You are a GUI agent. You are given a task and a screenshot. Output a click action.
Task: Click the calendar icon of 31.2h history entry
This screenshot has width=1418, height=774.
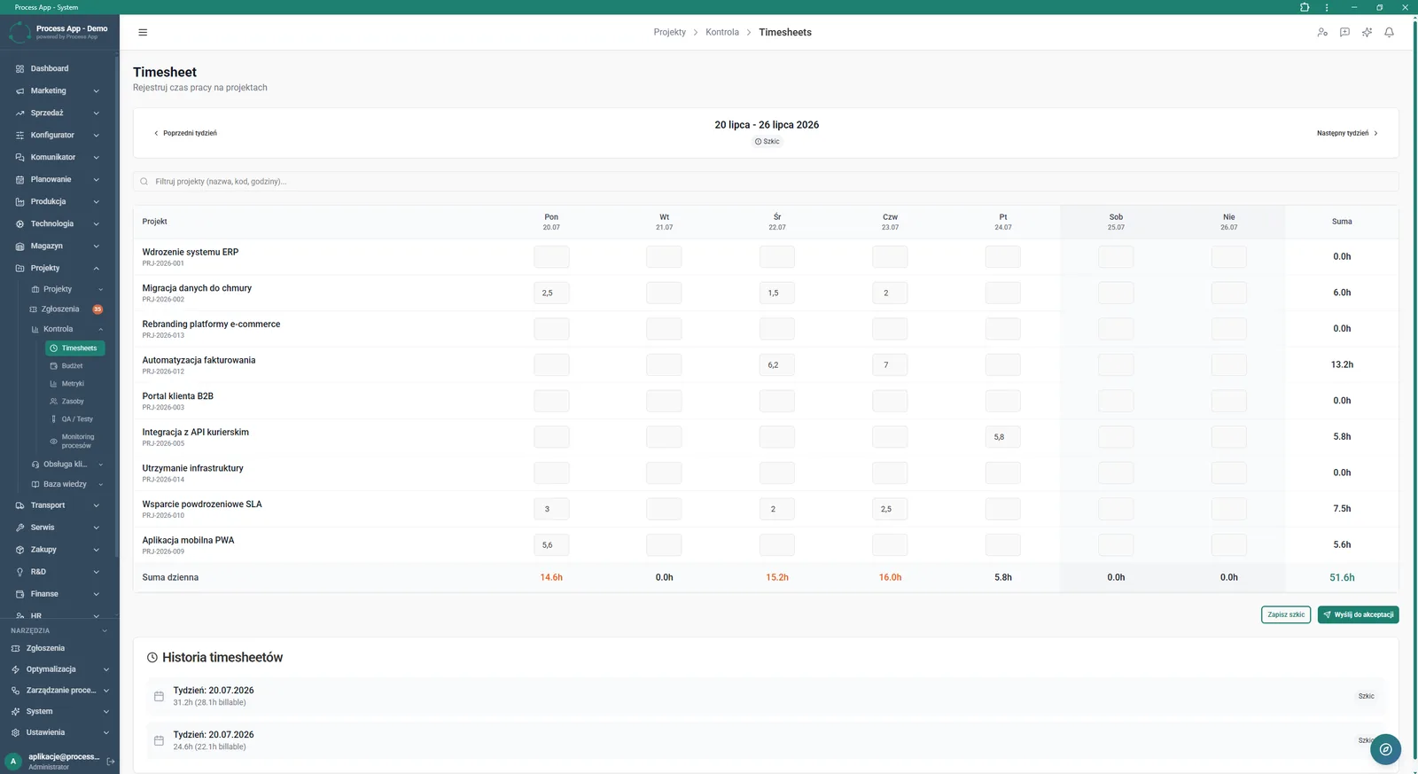pos(159,696)
